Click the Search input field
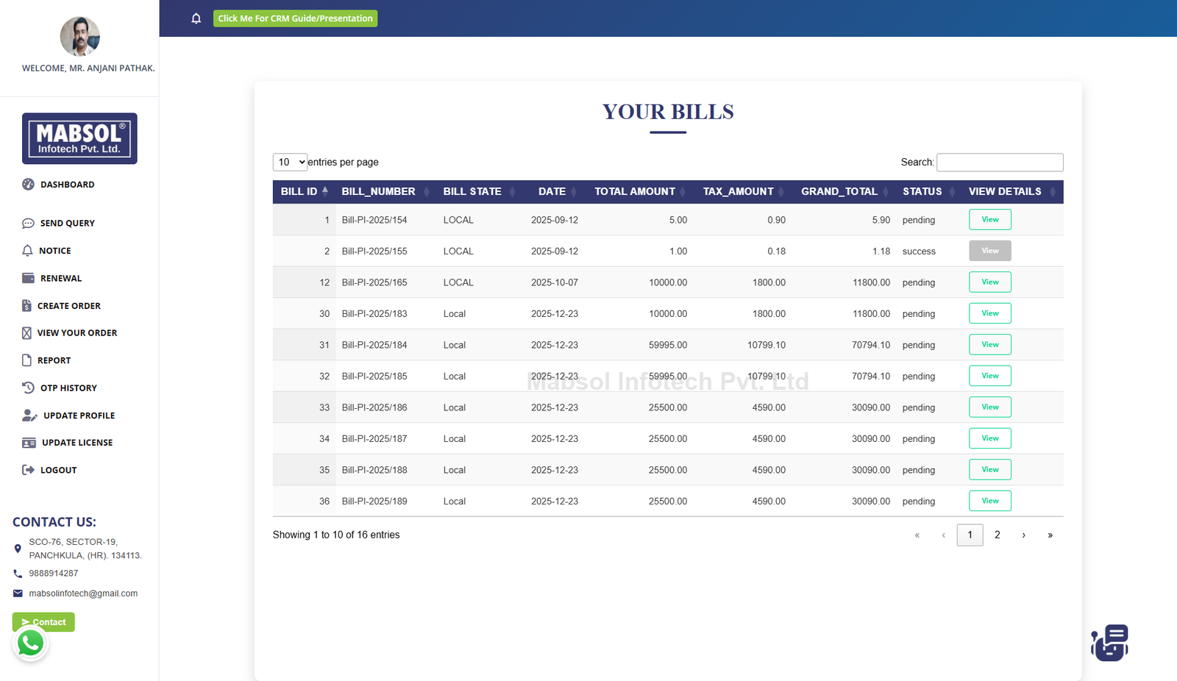1177x681 pixels. coord(999,163)
